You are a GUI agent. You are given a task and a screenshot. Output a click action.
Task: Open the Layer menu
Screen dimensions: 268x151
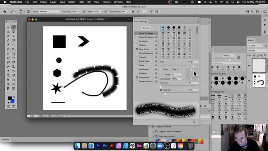(53, 2)
